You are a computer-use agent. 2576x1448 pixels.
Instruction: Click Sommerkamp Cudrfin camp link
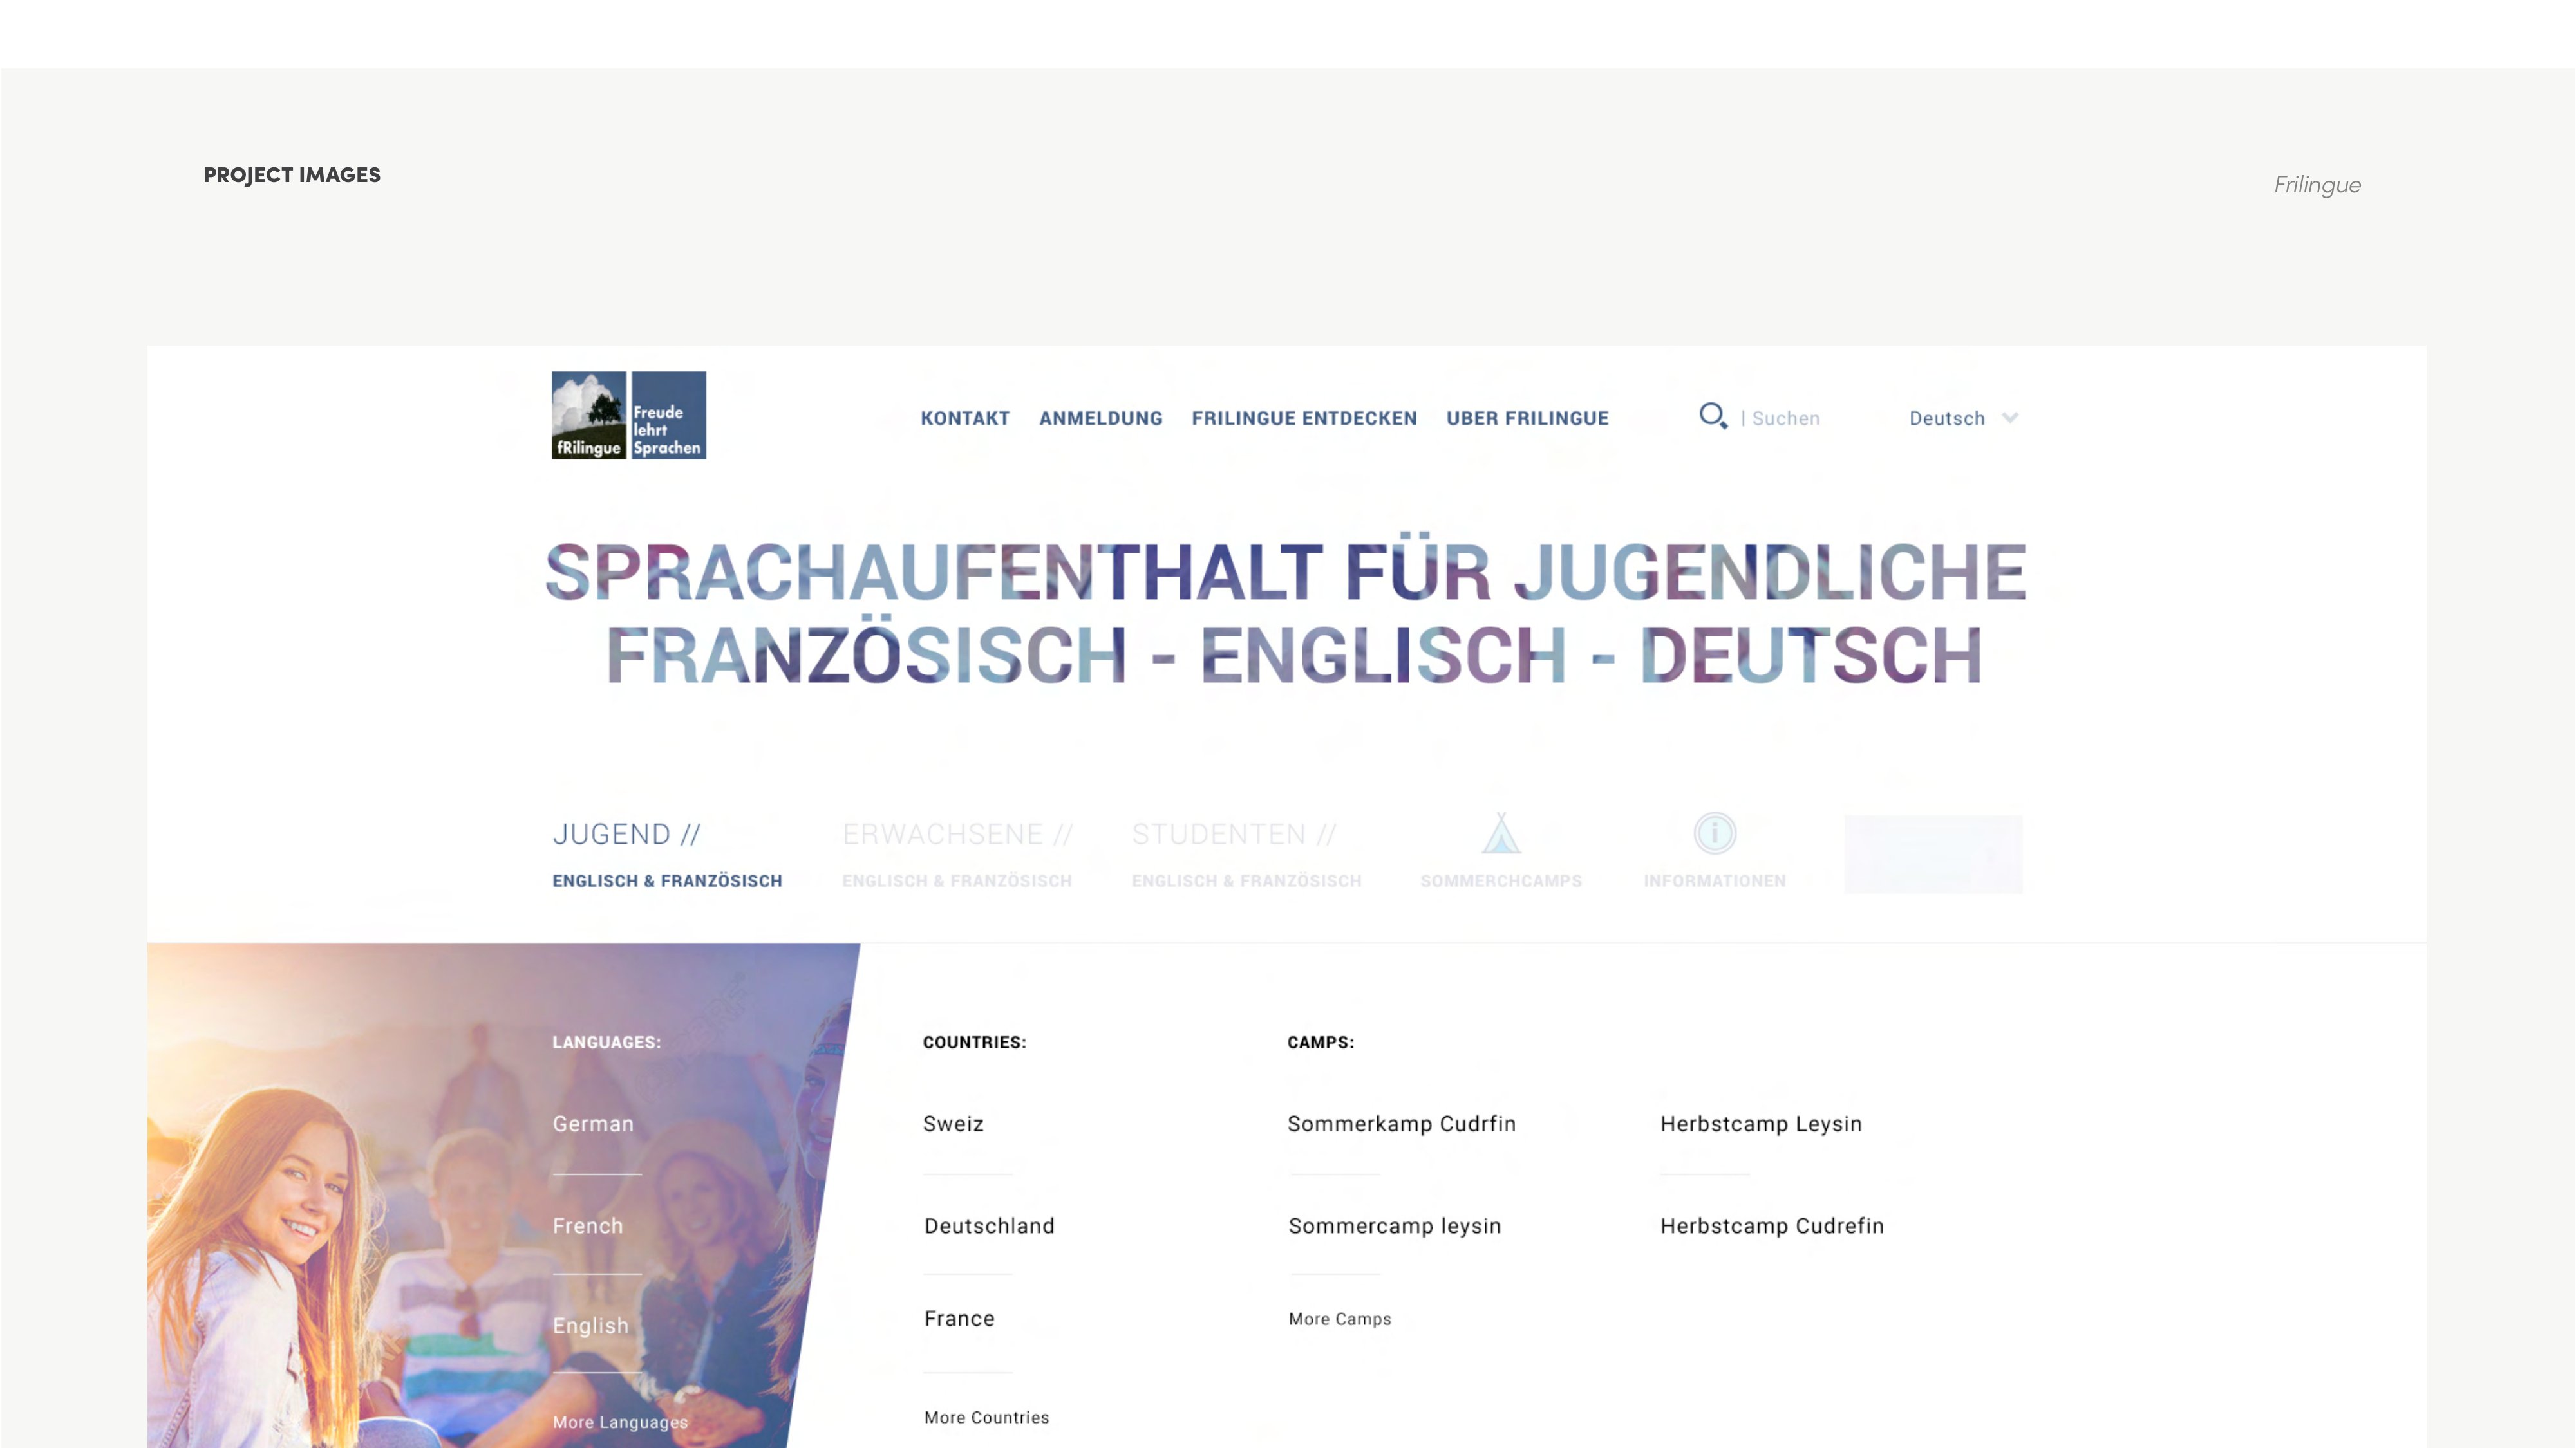(1402, 1123)
